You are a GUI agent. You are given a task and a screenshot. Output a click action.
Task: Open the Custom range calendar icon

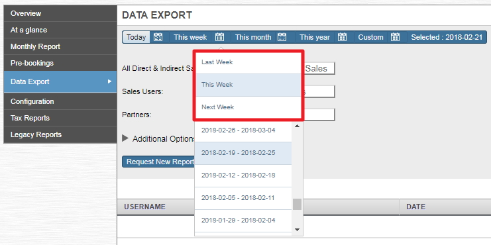395,37
